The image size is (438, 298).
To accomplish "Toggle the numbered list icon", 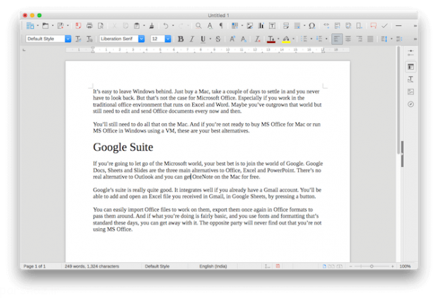I will pos(319,39).
